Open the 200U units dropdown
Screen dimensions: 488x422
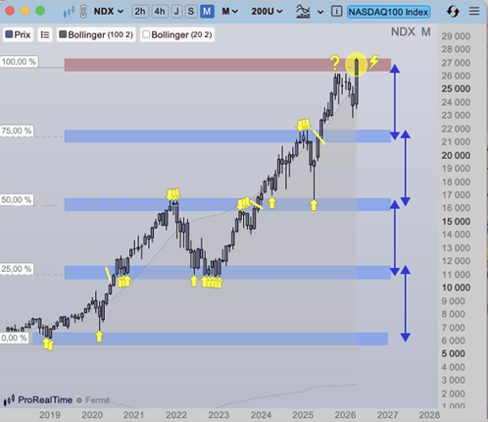pos(267,12)
